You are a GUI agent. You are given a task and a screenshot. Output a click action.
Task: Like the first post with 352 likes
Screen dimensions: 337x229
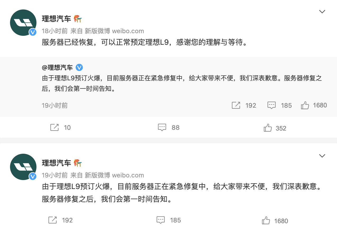[x=268, y=128]
